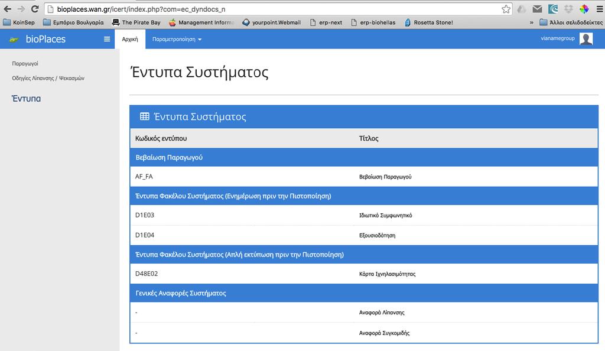Click the teal swirl extension icon
605x351 pixels.
(x=553, y=9)
